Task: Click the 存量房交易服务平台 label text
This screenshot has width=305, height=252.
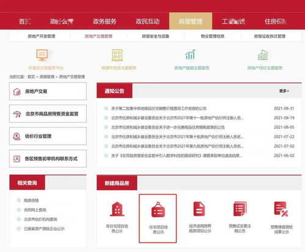Action: pyautogui.click(x=46, y=68)
